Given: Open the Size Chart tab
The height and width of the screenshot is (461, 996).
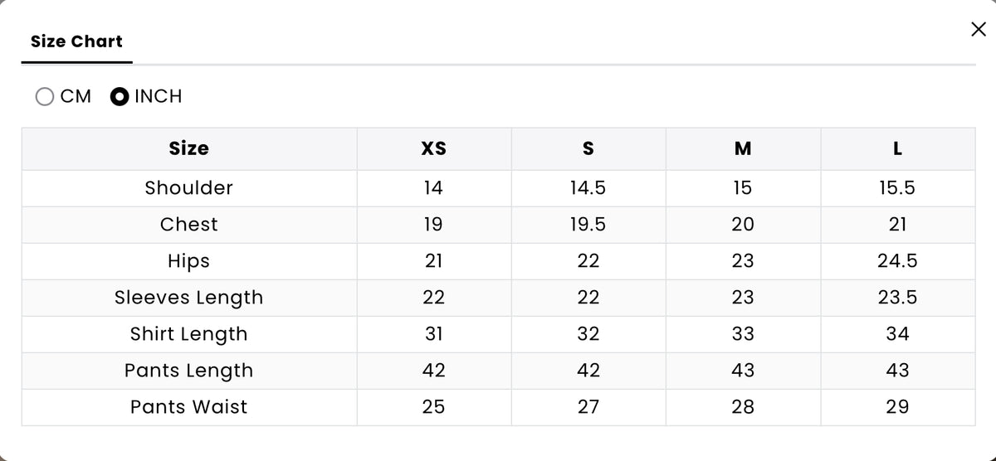Looking at the screenshot, I should click(76, 41).
